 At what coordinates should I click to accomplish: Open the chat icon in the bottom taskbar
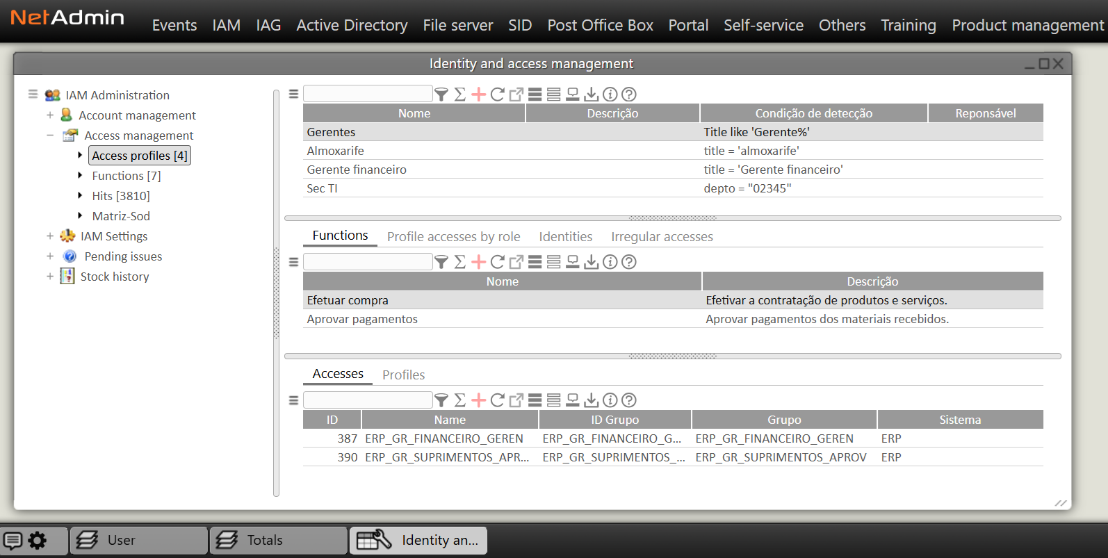pyautogui.click(x=13, y=540)
